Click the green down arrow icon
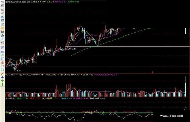 [x=2, y=85]
